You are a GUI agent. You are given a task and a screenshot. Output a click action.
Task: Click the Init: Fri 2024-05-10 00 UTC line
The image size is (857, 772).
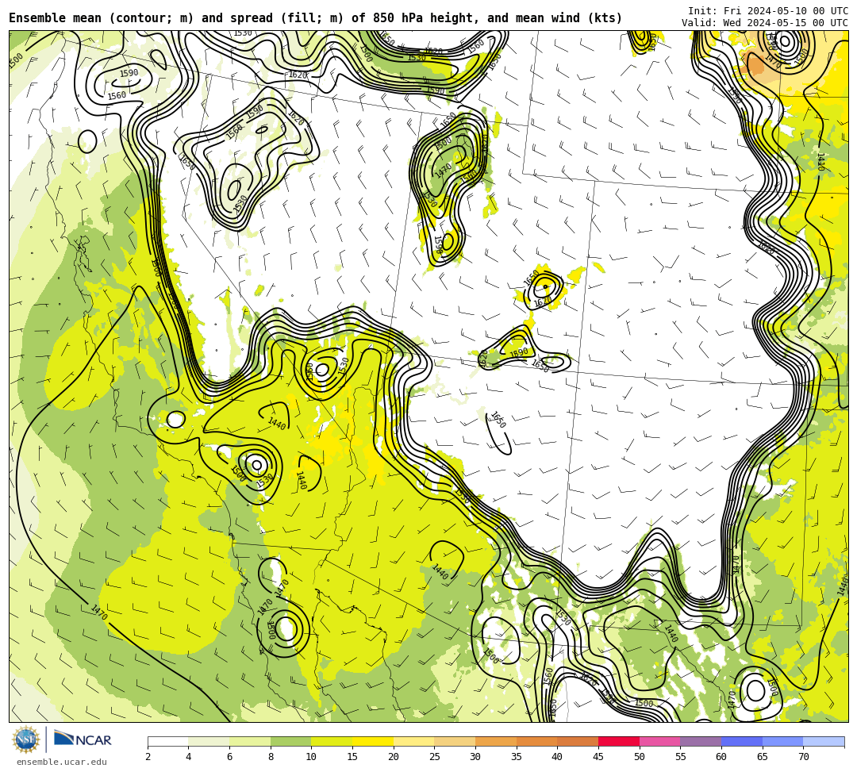point(768,11)
